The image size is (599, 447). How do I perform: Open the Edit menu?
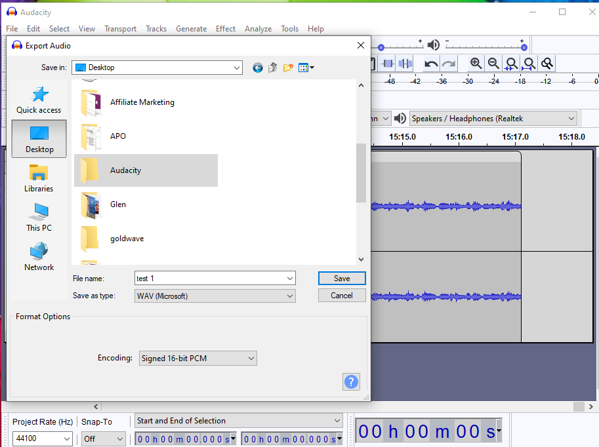(33, 29)
